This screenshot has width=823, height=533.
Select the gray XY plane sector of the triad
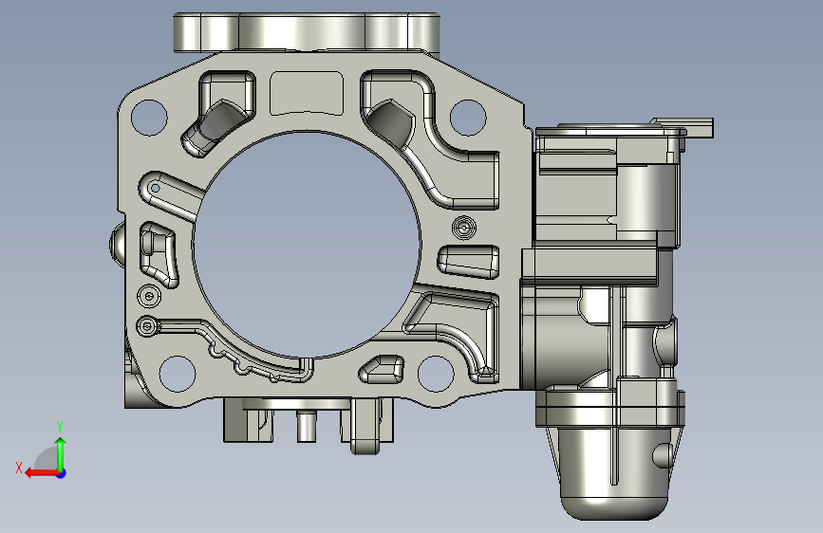[47, 460]
